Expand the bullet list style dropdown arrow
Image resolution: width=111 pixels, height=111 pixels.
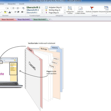click(x=15, y=8)
